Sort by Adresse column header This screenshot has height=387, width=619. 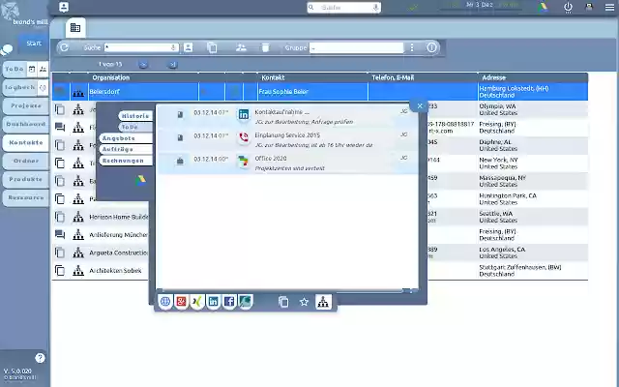coord(493,77)
